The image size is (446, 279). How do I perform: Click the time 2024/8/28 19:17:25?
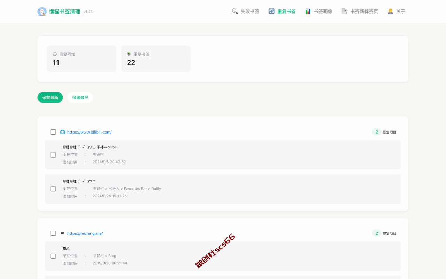click(110, 196)
